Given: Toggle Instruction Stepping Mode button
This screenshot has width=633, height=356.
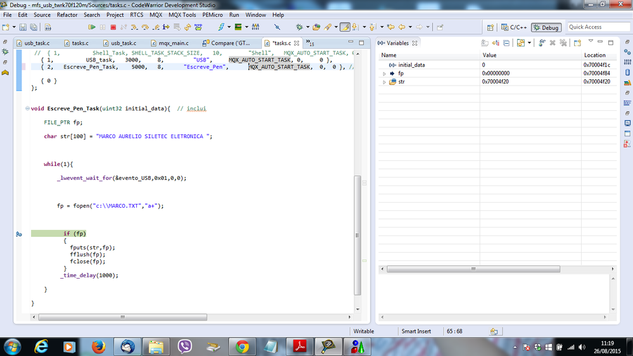Looking at the screenshot, I should [166, 27].
